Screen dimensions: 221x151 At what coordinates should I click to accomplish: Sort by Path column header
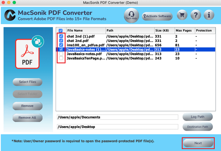[130, 31]
